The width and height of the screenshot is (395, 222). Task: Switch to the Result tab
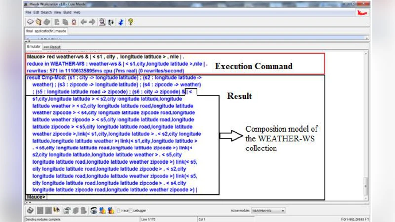[52, 47]
